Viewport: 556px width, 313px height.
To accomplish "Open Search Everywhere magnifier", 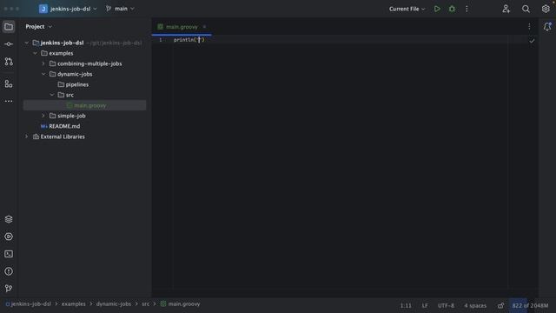I will [x=526, y=9].
